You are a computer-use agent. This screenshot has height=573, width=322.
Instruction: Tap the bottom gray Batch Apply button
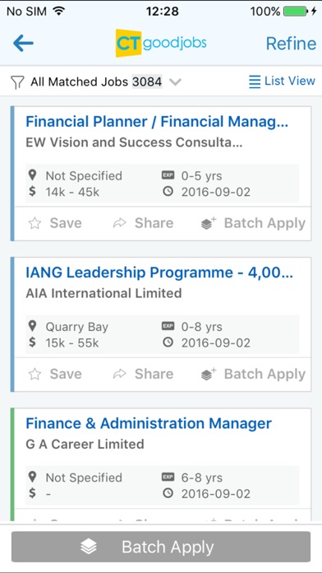[161, 547]
